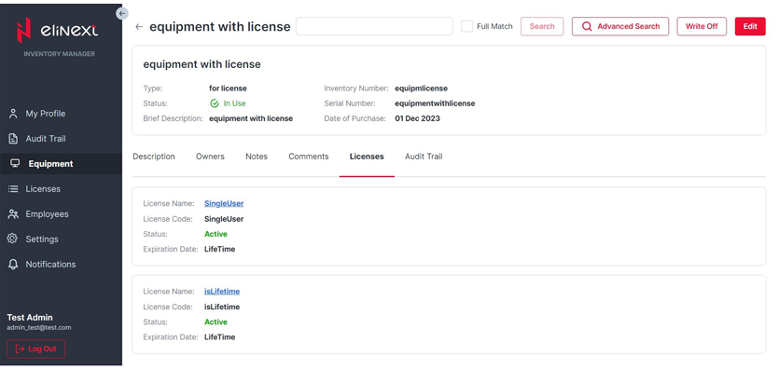Open Settings from the sidebar
Screen dimensions: 778x369
point(42,239)
